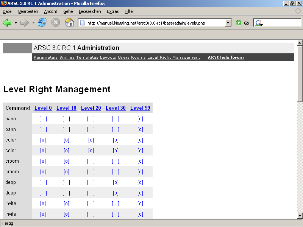Open the ARSC help forum link
The height and width of the screenshot is (227, 303).
pos(225,58)
